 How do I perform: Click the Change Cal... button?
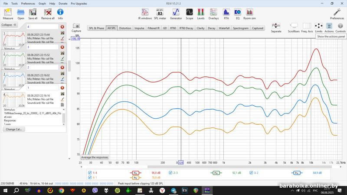pos(14,129)
